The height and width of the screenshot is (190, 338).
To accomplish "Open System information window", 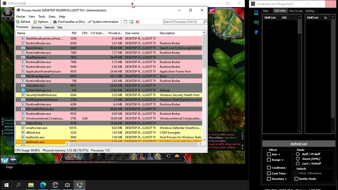I will pos(103,22).
